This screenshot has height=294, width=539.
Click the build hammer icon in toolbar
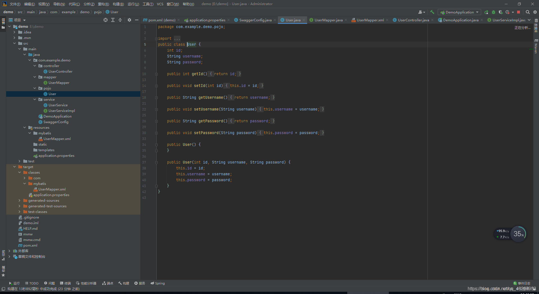pos(432,12)
